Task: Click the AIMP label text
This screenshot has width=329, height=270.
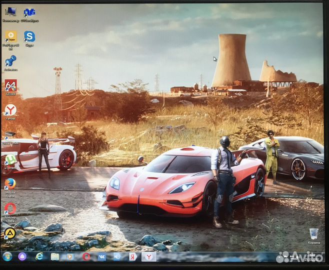Action: [9, 242]
